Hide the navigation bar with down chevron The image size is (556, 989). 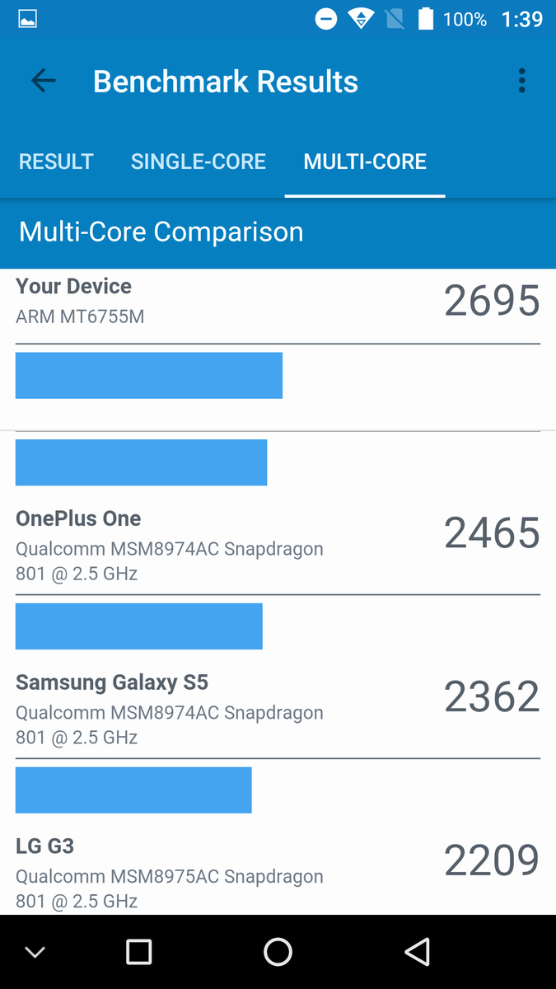click(35, 952)
